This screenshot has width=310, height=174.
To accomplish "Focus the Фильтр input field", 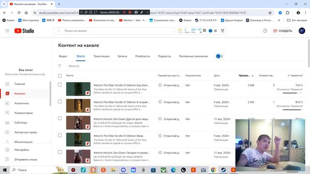I will click(74, 66).
